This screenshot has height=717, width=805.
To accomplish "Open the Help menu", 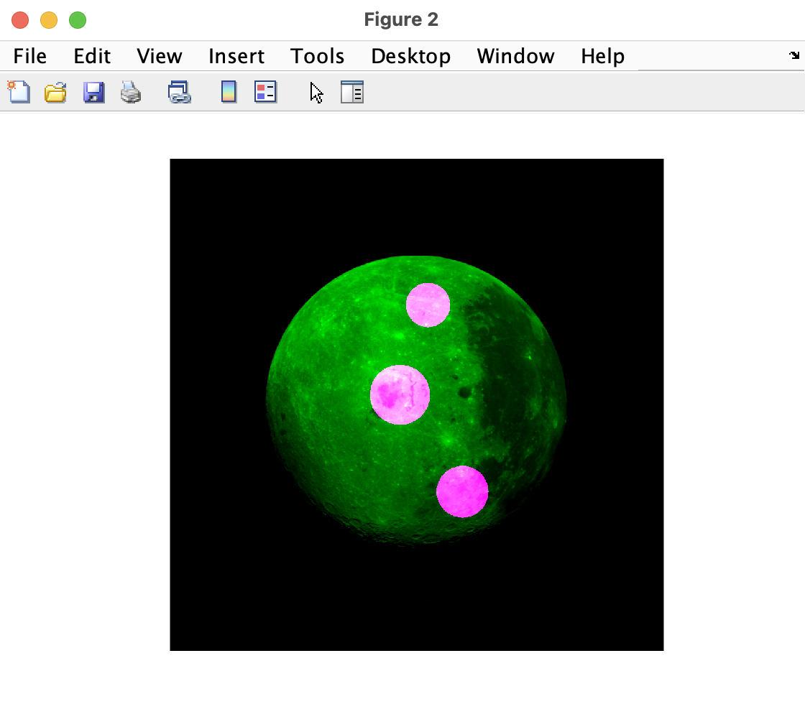I will coord(603,56).
